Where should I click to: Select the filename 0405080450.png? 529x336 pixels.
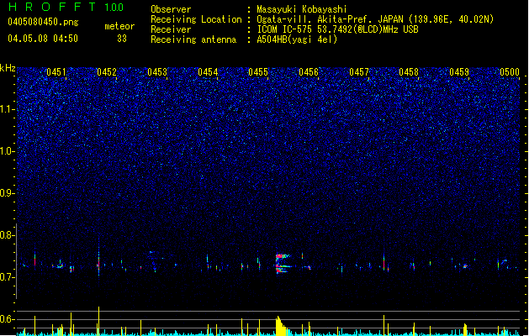click(x=43, y=22)
